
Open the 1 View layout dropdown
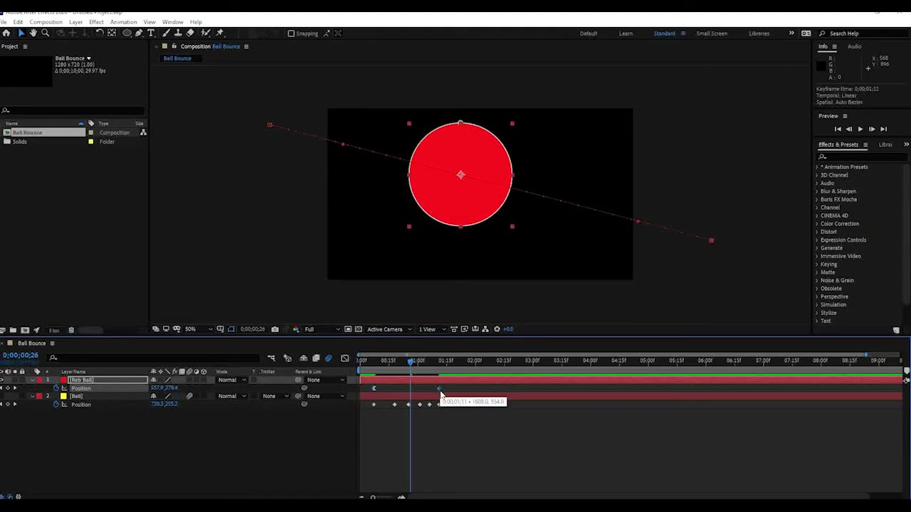(431, 329)
